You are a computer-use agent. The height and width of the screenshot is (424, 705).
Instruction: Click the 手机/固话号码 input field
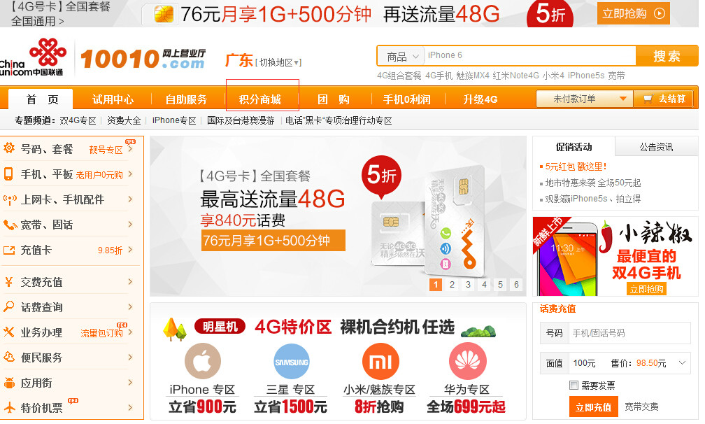click(x=629, y=333)
